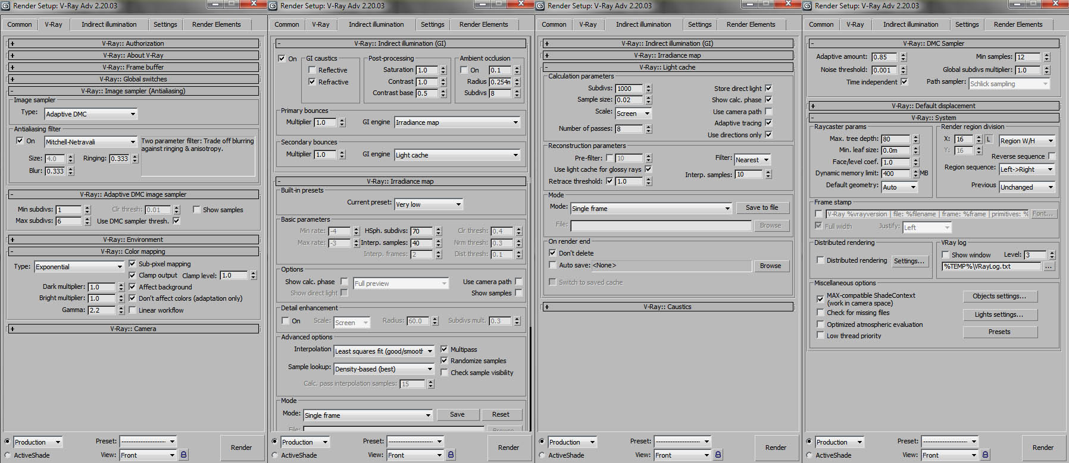This screenshot has height=463, width=1069.
Task: Click the lock view icon in the leftmost window
Action: (183, 455)
